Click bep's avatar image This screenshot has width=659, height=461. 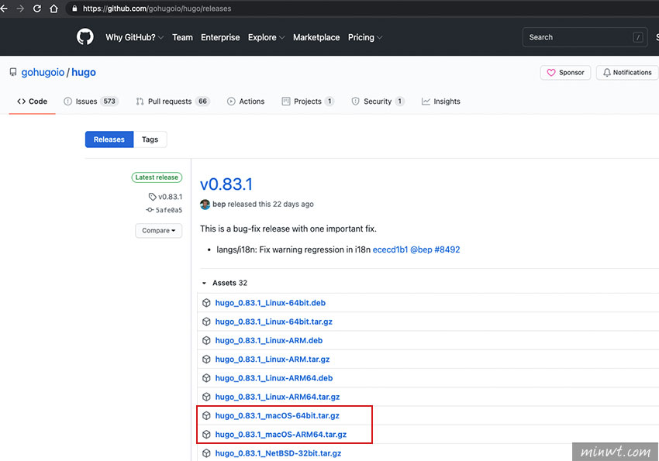point(205,205)
